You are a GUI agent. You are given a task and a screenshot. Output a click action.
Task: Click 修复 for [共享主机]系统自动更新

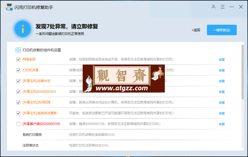222,113
